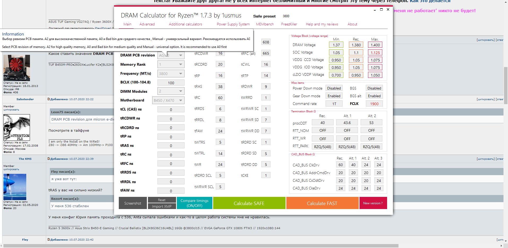508x248 pixels.
Task: Click the Power Down mode 'Disabled' value
Action: [x=334, y=88]
